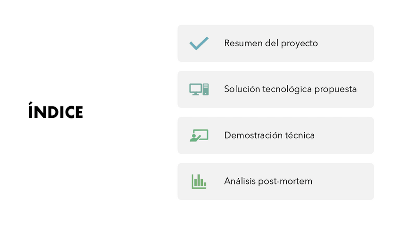This screenshot has width=400, height=225.
Task: Click the ÍNDICE slide title
Action: 56,112
